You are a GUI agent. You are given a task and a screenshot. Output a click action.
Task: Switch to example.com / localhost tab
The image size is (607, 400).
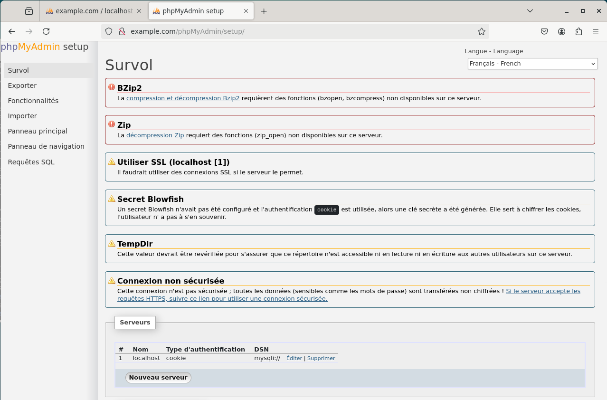click(x=94, y=11)
